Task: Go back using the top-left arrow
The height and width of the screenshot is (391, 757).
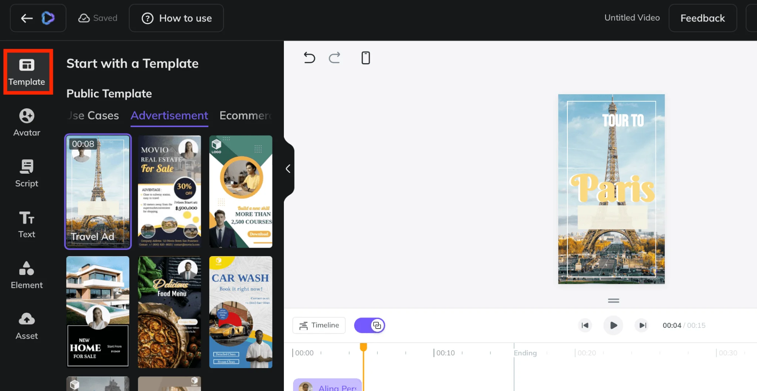Action: click(27, 18)
